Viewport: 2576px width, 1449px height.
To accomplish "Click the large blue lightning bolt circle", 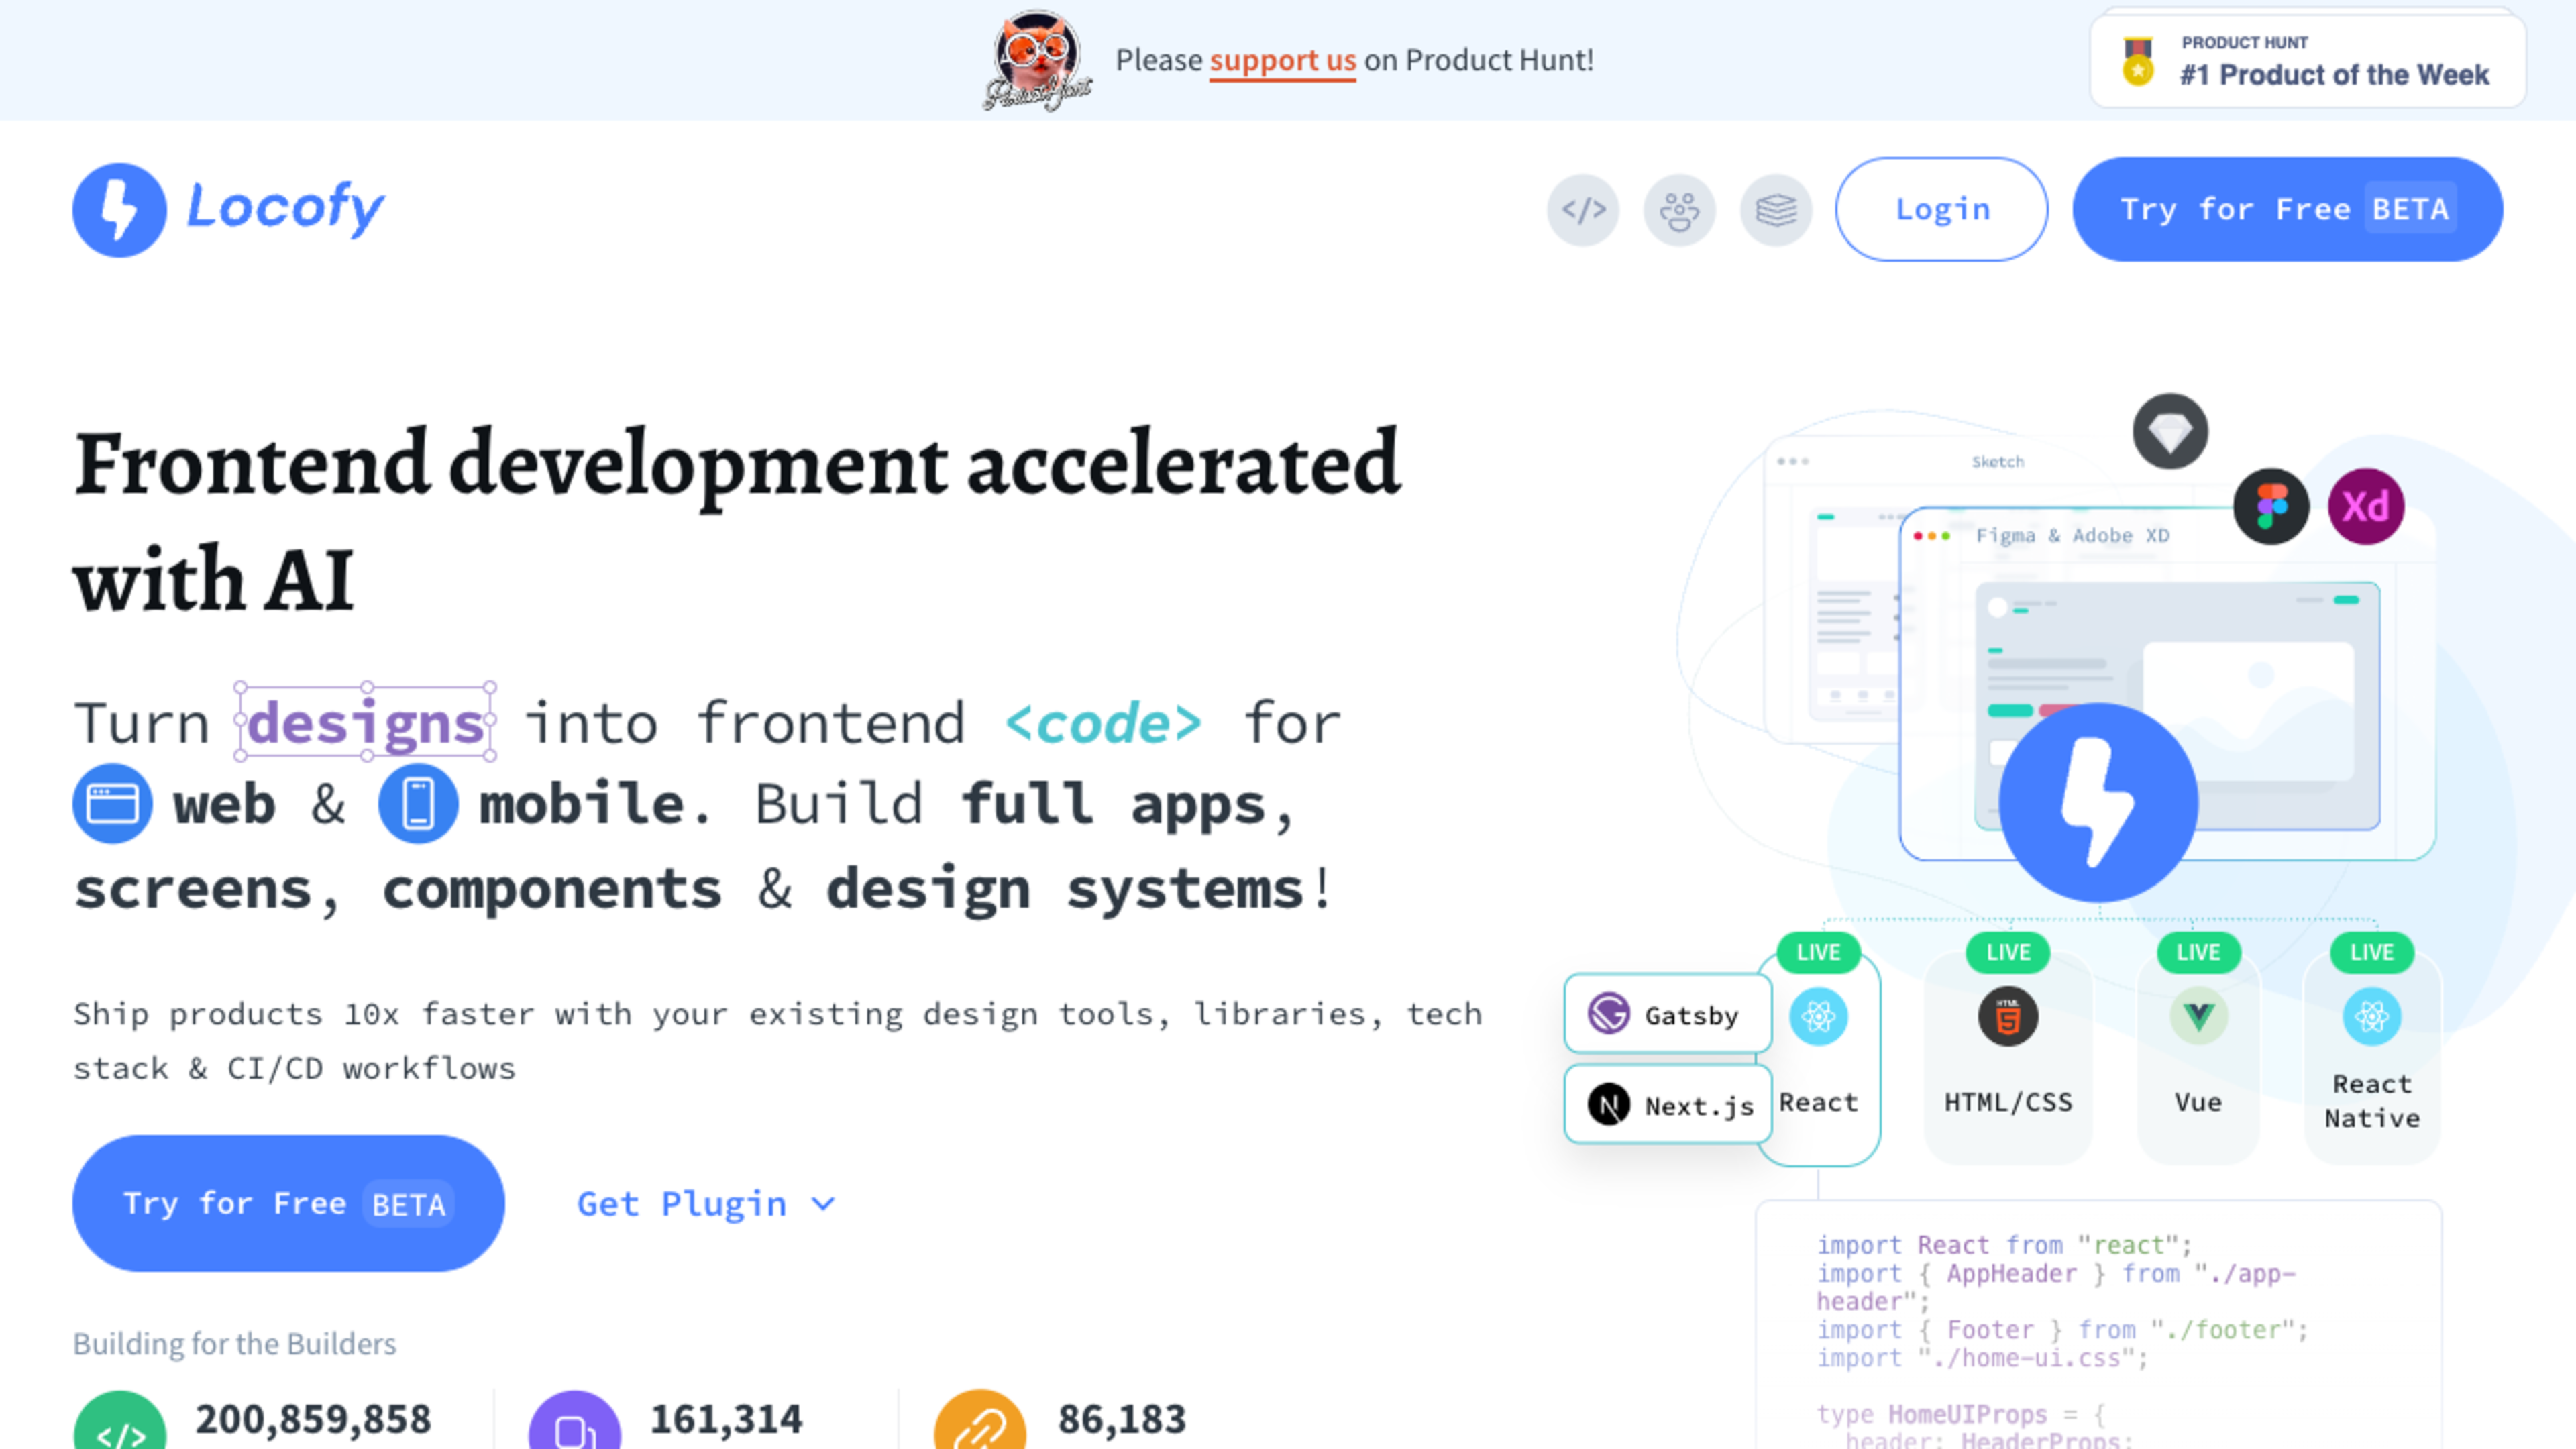I will [2098, 802].
